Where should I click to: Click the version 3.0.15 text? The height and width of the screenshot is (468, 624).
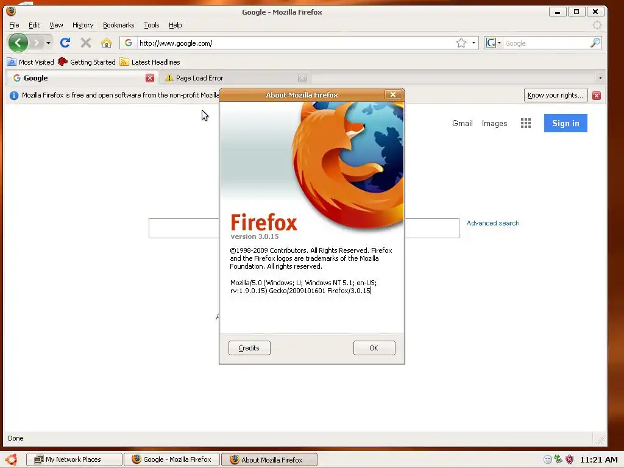(255, 236)
